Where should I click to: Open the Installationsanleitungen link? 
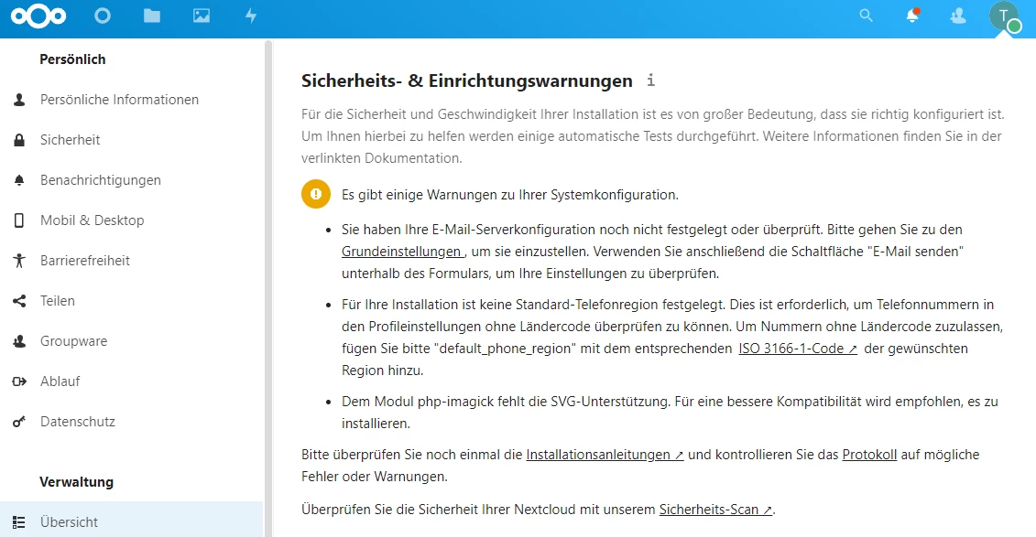tap(605, 455)
